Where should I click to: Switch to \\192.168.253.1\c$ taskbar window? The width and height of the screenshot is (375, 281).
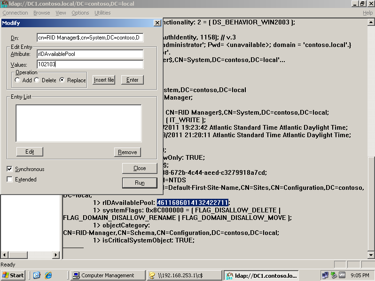click(x=184, y=275)
